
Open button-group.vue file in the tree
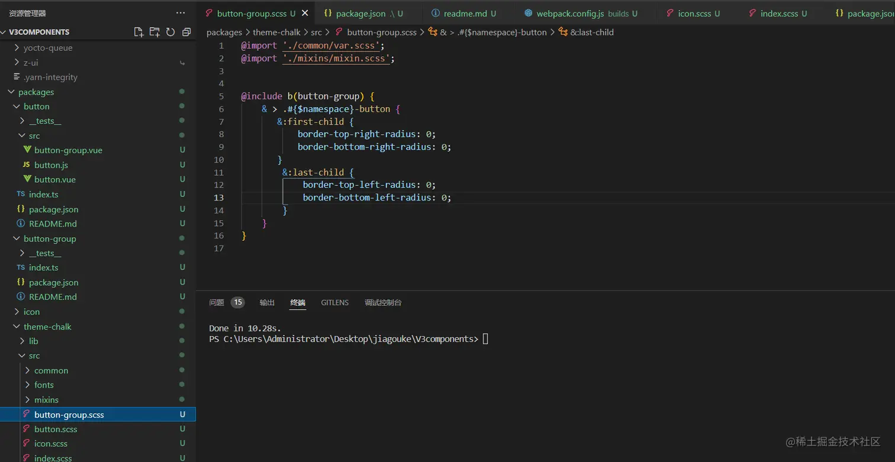click(x=67, y=150)
